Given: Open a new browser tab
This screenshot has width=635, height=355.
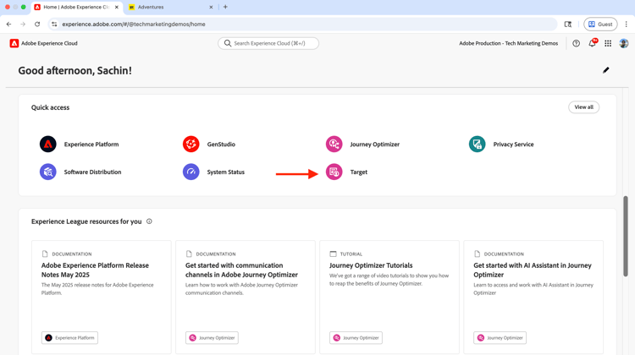Looking at the screenshot, I should coord(225,7).
